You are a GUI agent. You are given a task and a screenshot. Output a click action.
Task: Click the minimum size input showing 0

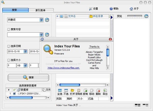tap(12, 65)
